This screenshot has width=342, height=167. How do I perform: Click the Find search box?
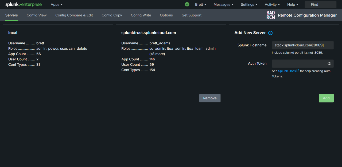pyautogui.click(x=320, y=5)
